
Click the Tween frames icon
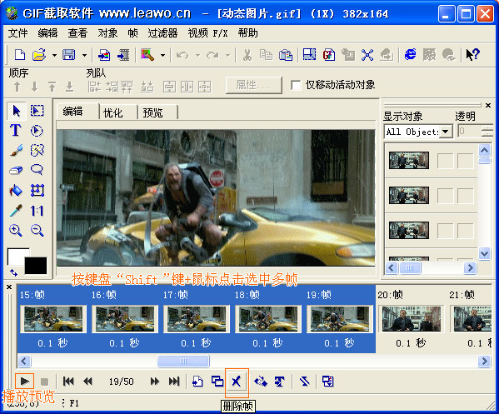click(261, 381)
